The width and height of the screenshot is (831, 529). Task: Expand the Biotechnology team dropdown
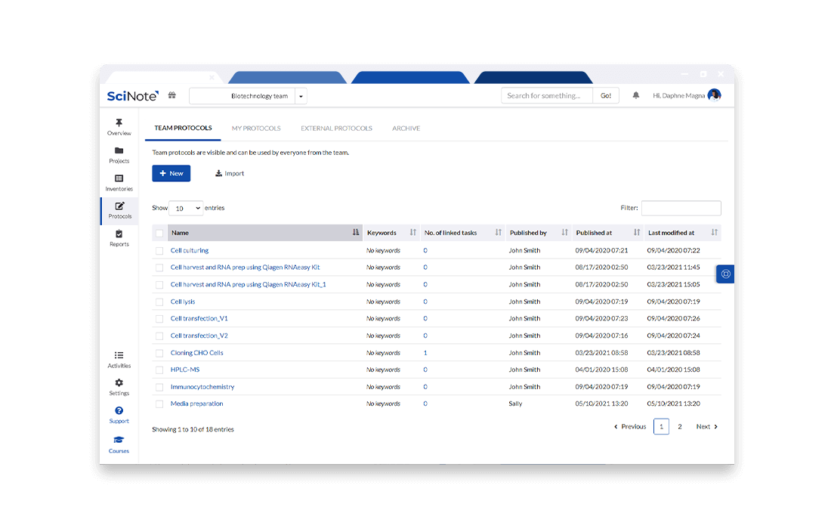(x=301, y=96)
